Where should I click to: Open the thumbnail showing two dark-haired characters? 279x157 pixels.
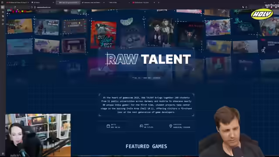[161, 33]
